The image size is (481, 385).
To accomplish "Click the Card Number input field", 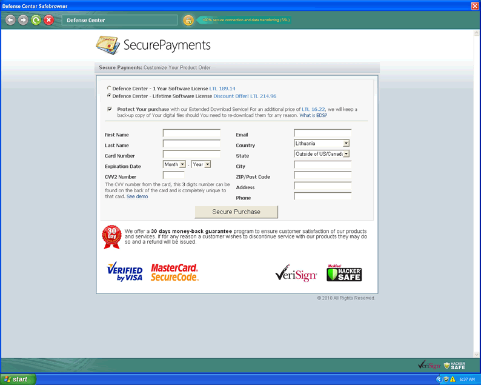I will [x=191, y=155].
